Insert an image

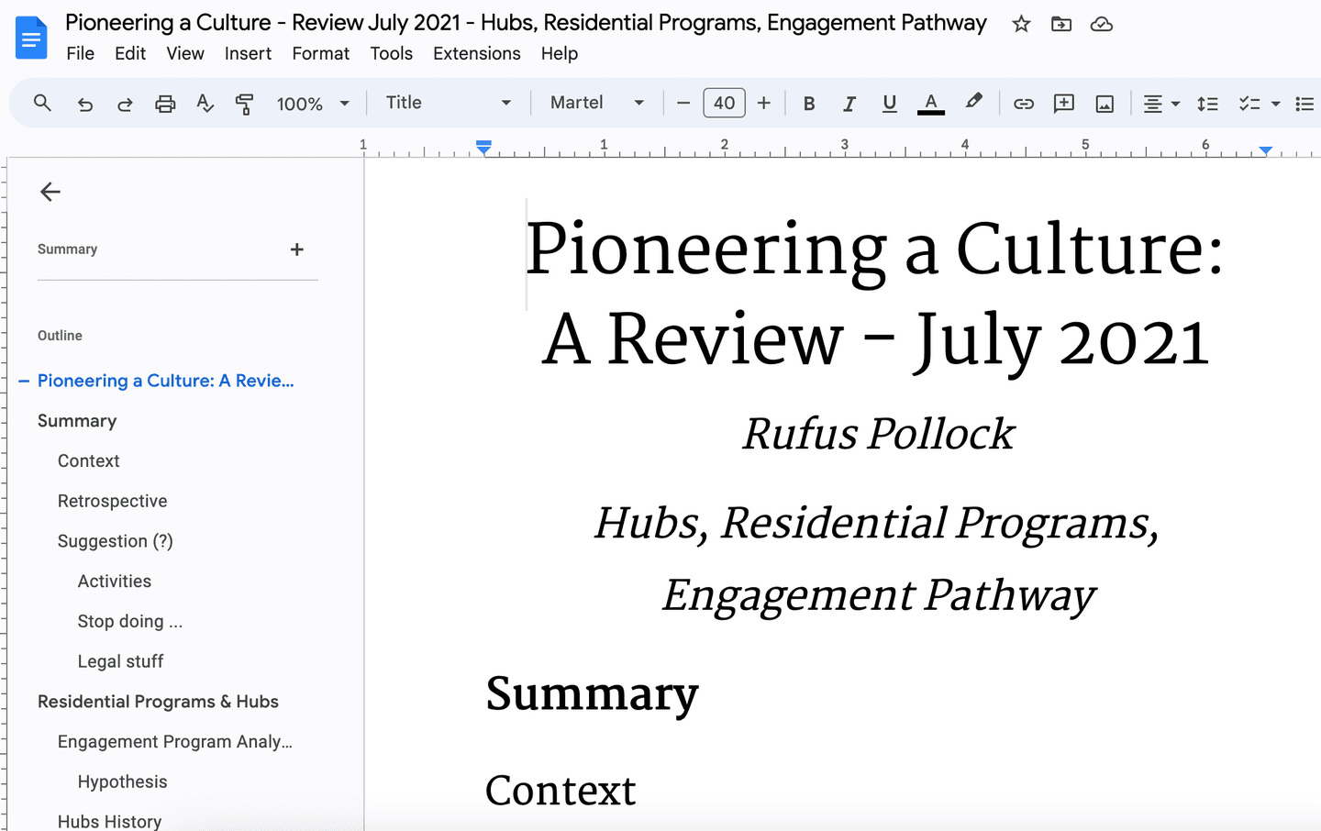(x=1104, y=103)
